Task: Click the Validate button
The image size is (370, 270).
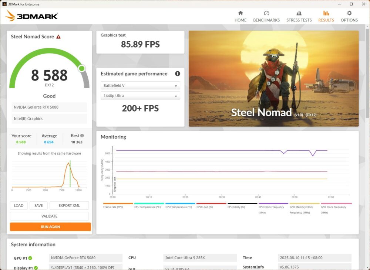Action: pos(49,216)
